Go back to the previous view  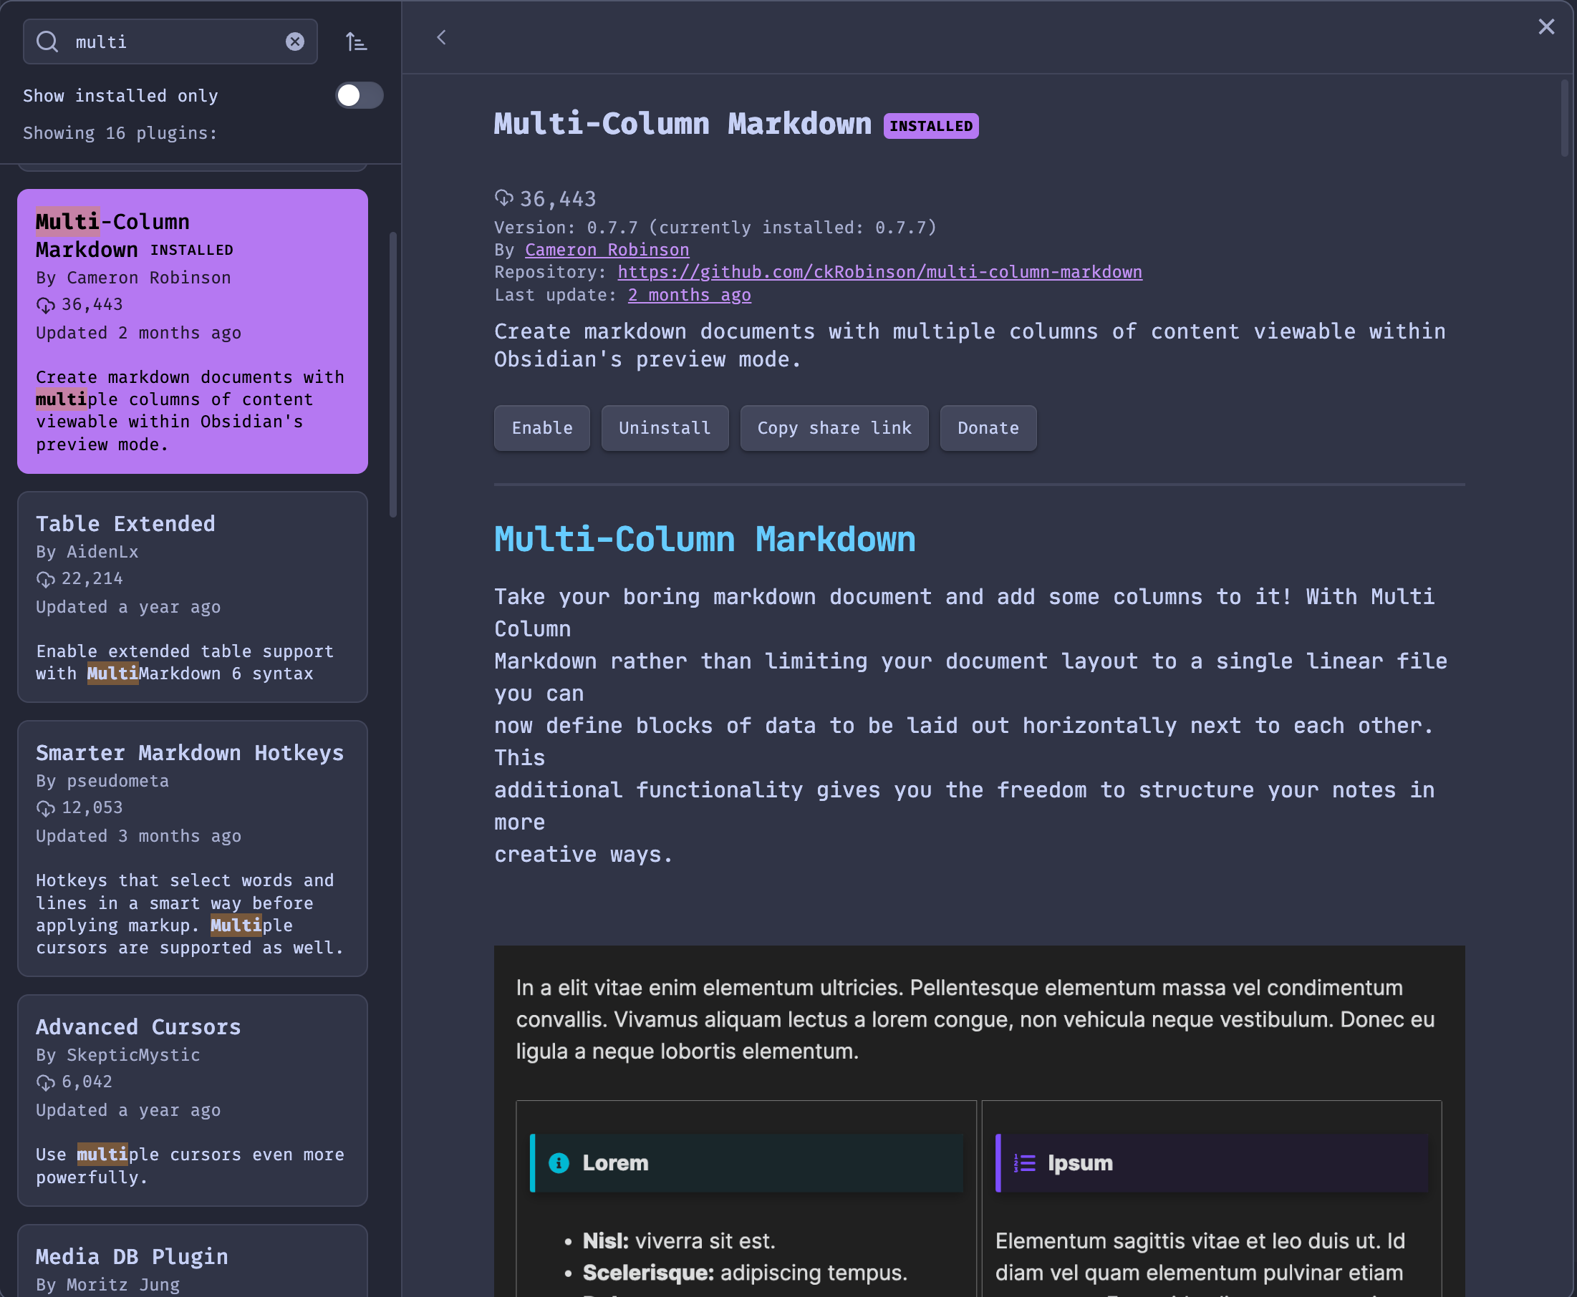(442, 37)
